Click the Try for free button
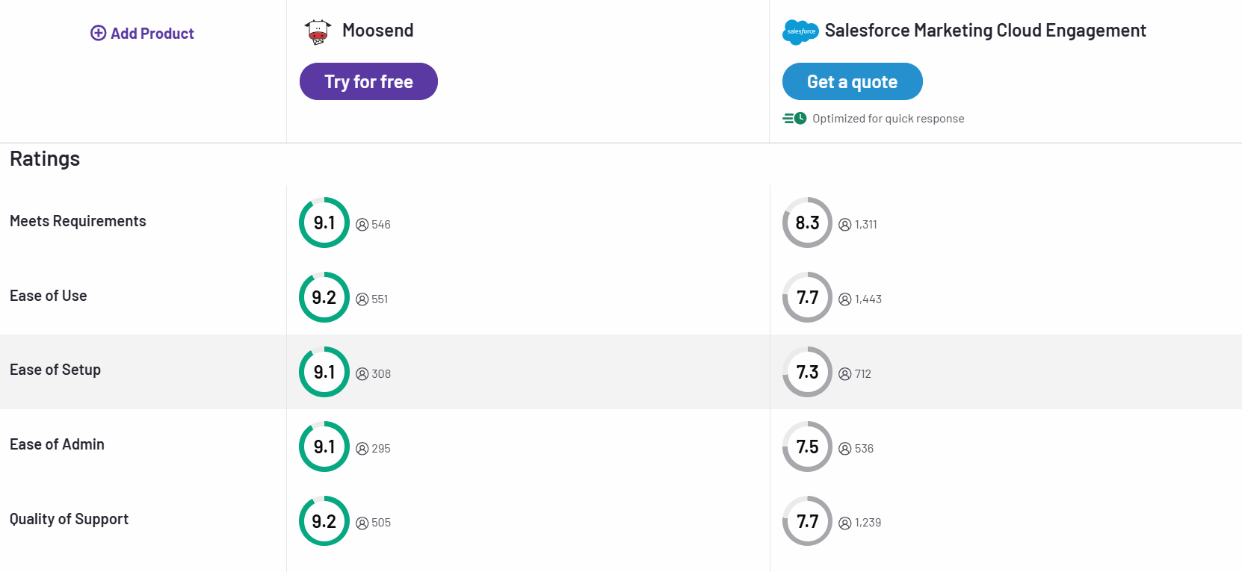The height and width of the screenshot is (572, 1242). 368,81
